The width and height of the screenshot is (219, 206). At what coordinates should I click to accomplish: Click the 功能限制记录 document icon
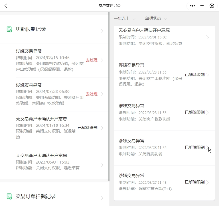pos(9,29)
